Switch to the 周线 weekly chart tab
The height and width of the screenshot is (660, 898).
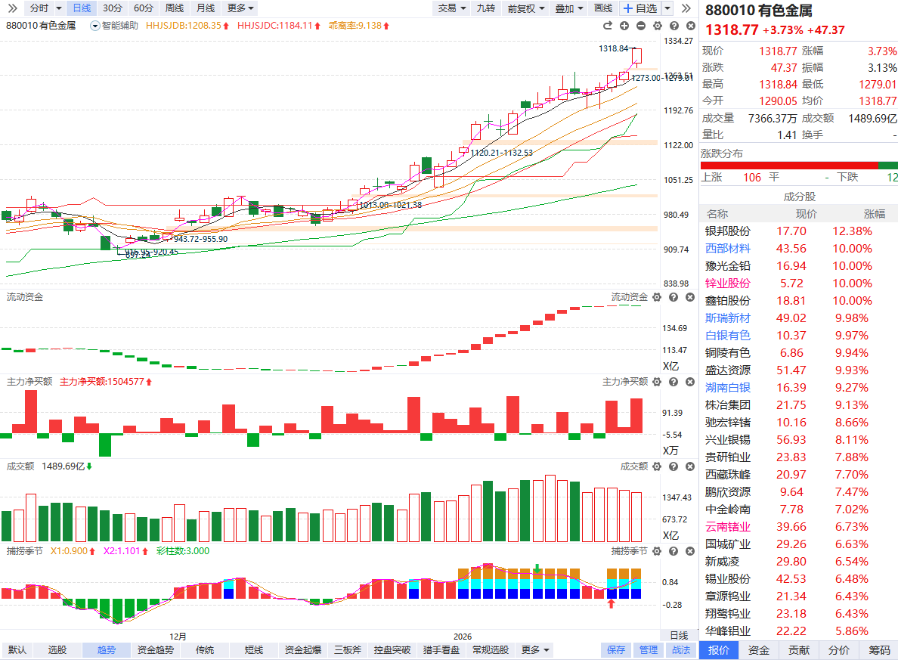coord(175,8)
